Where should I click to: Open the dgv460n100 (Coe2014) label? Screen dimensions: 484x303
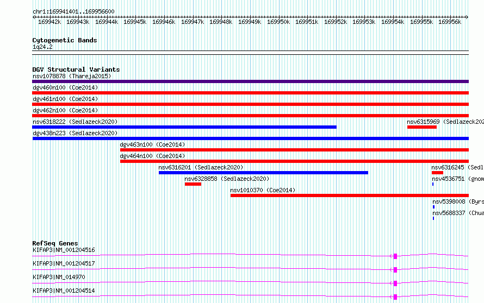pyautogui.click(x=65, y=87)
